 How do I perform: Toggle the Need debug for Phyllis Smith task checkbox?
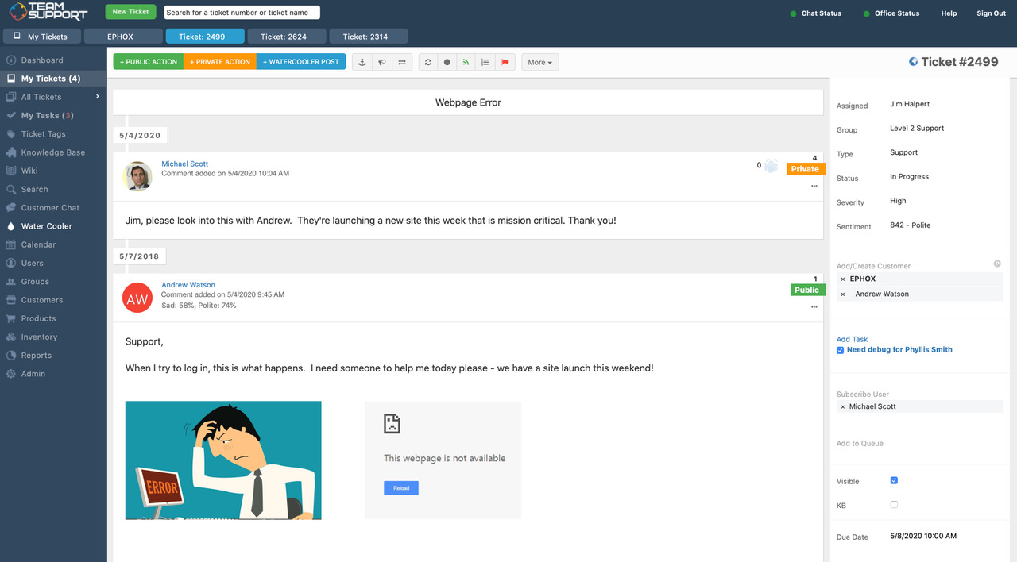click(x=840, y=350)
